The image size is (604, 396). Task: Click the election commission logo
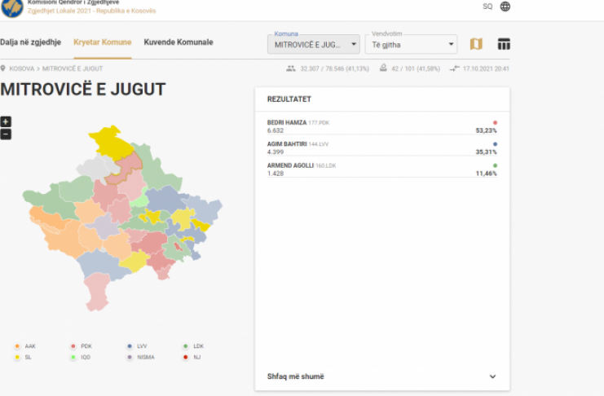click(12, 7)
